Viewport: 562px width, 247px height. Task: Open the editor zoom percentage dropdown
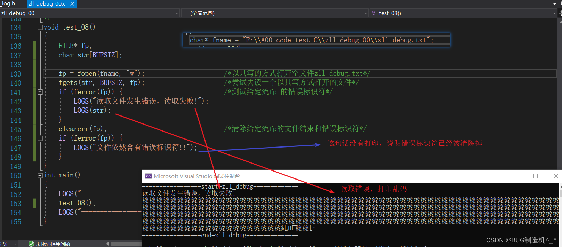pos(16,244)
